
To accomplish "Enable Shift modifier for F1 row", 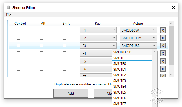I will tap(64, 30).
